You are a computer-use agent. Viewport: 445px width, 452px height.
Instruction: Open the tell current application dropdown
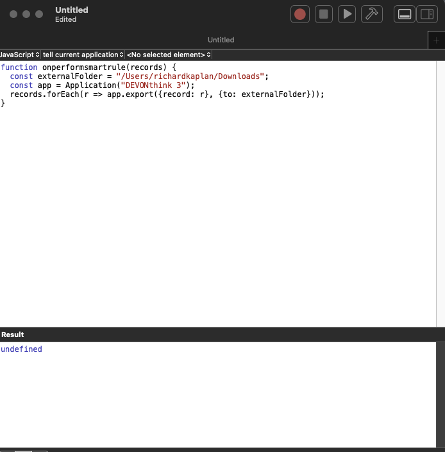tap(83, 55)
